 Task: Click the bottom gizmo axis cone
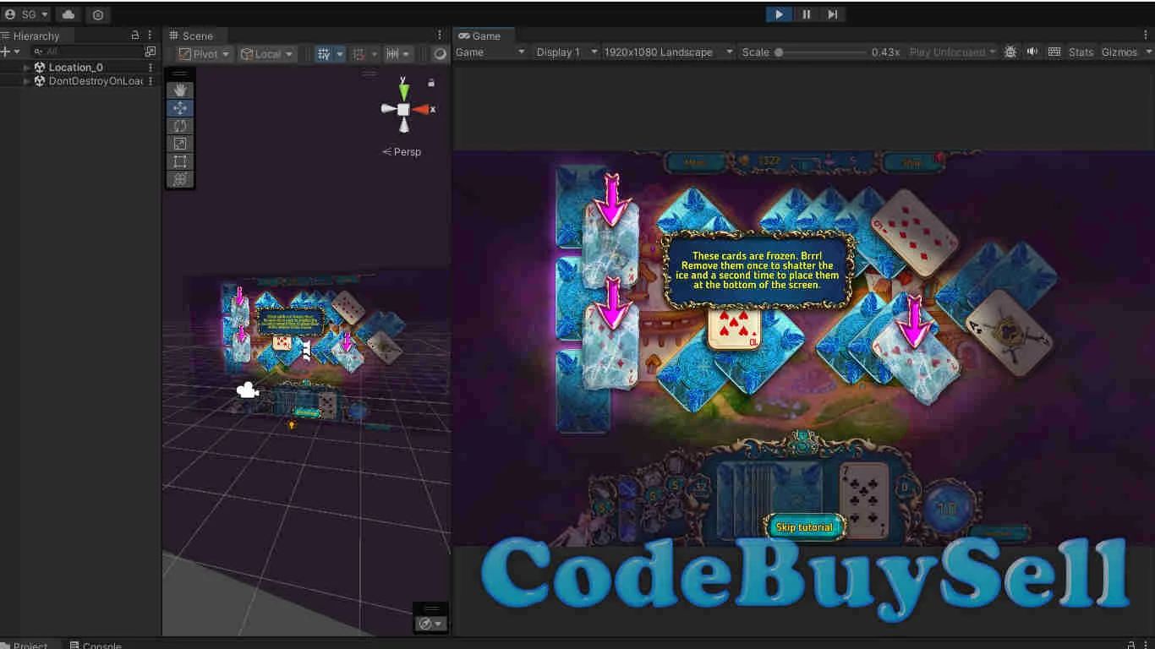click(x=404, y=126)
